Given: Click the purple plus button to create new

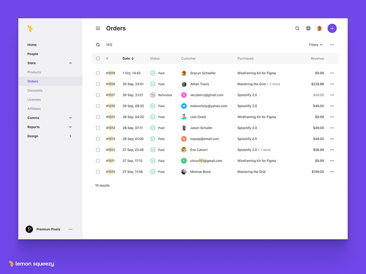Looking at the screenshot, I should [332, 28].
